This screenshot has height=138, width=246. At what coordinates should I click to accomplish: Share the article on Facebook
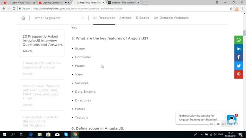pos(238,57)
